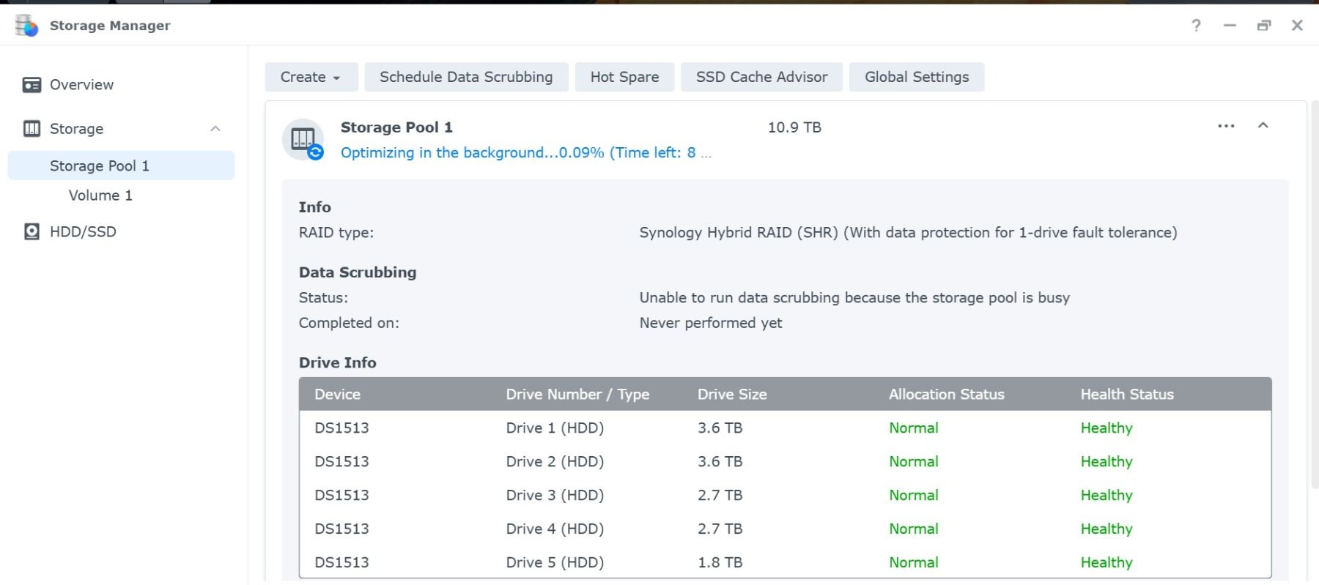Click the restore window icon
Screen dimensions: 1319x585
[x=1263, y=26]
